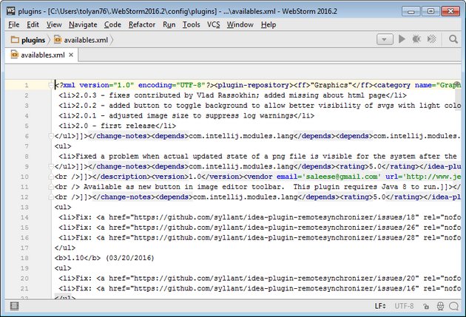Toggle read-only lock icon in status bar
The width and height of the screenshot is (466, 317).
click(x=426, y=305)
